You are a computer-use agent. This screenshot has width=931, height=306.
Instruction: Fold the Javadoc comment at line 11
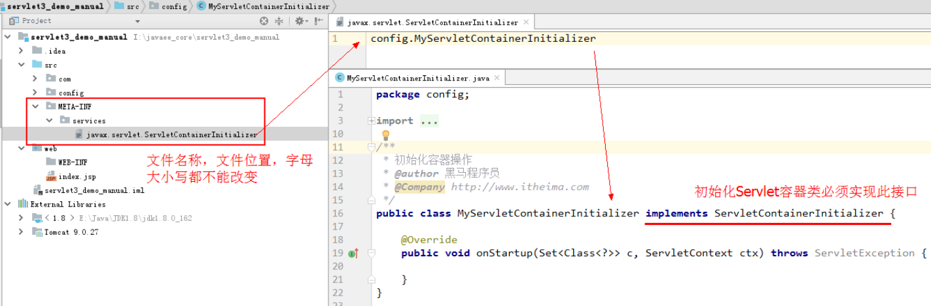click(371, 148)
